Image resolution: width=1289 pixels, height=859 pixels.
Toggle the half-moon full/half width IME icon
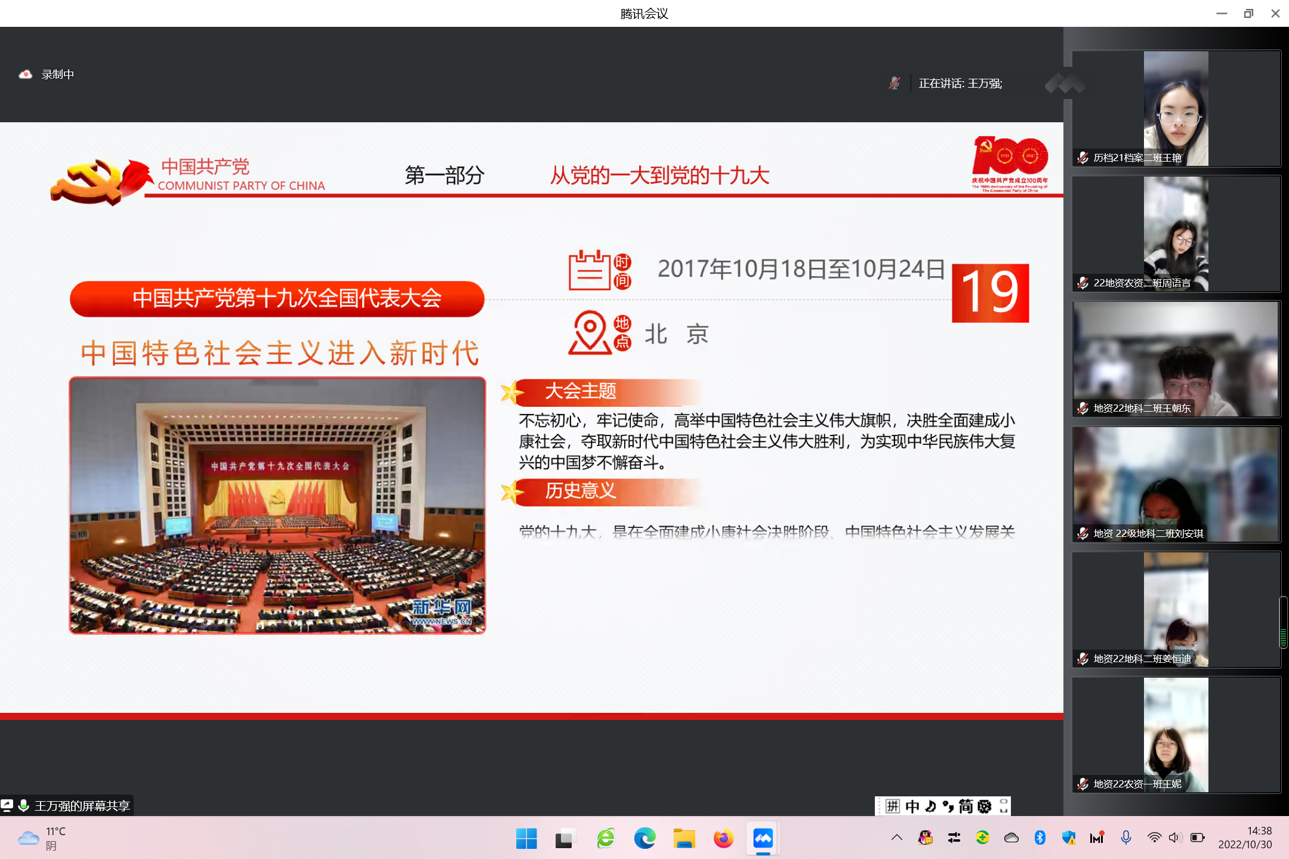tap(930, 807)
